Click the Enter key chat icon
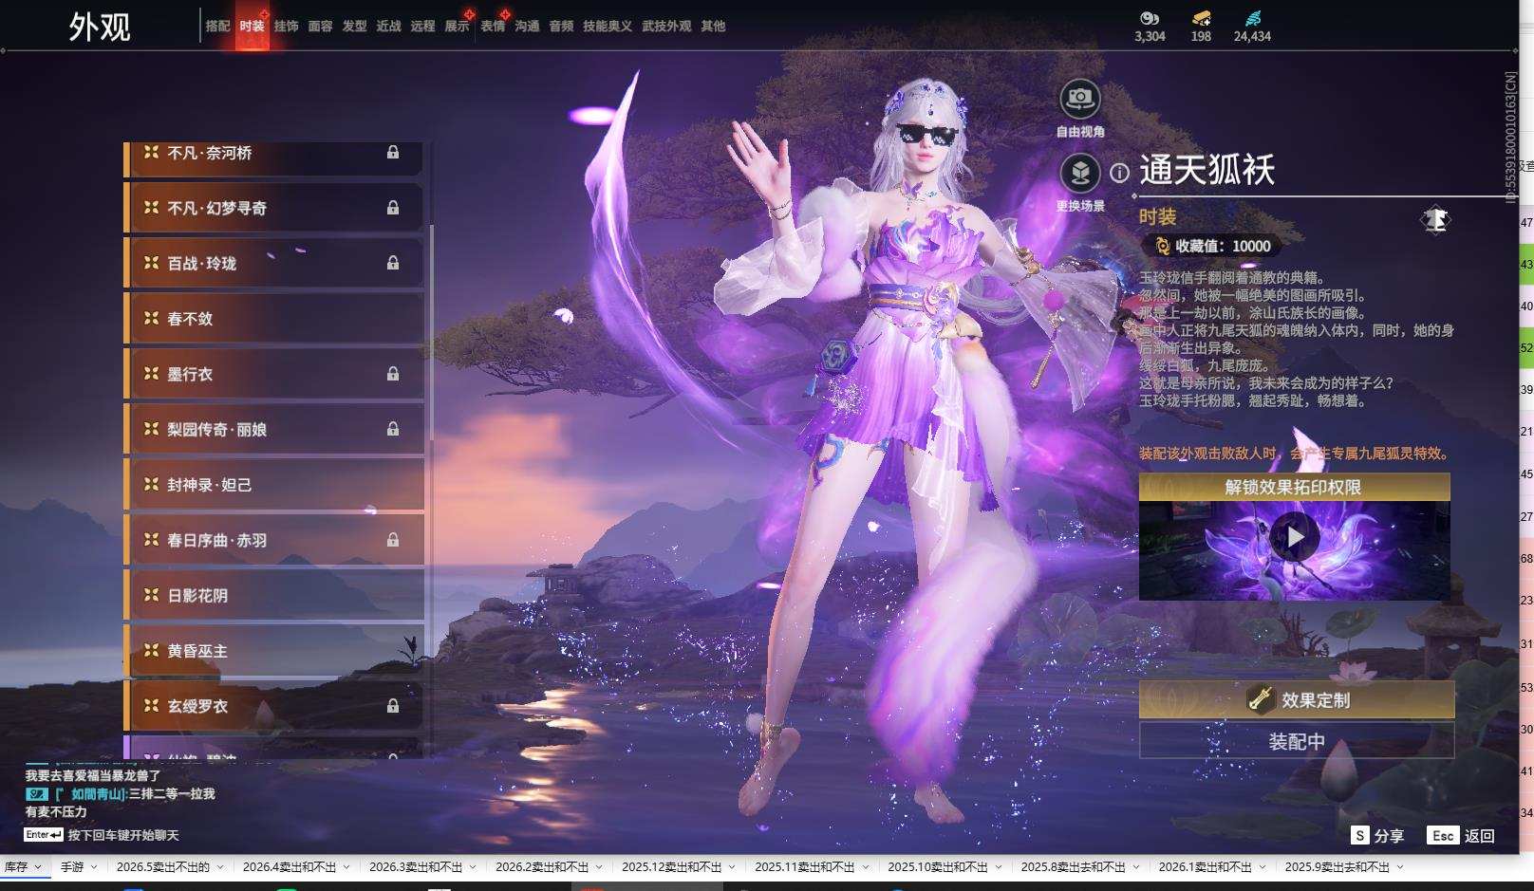The width and height of the screenshot is (1534, 891). point(44,835)
